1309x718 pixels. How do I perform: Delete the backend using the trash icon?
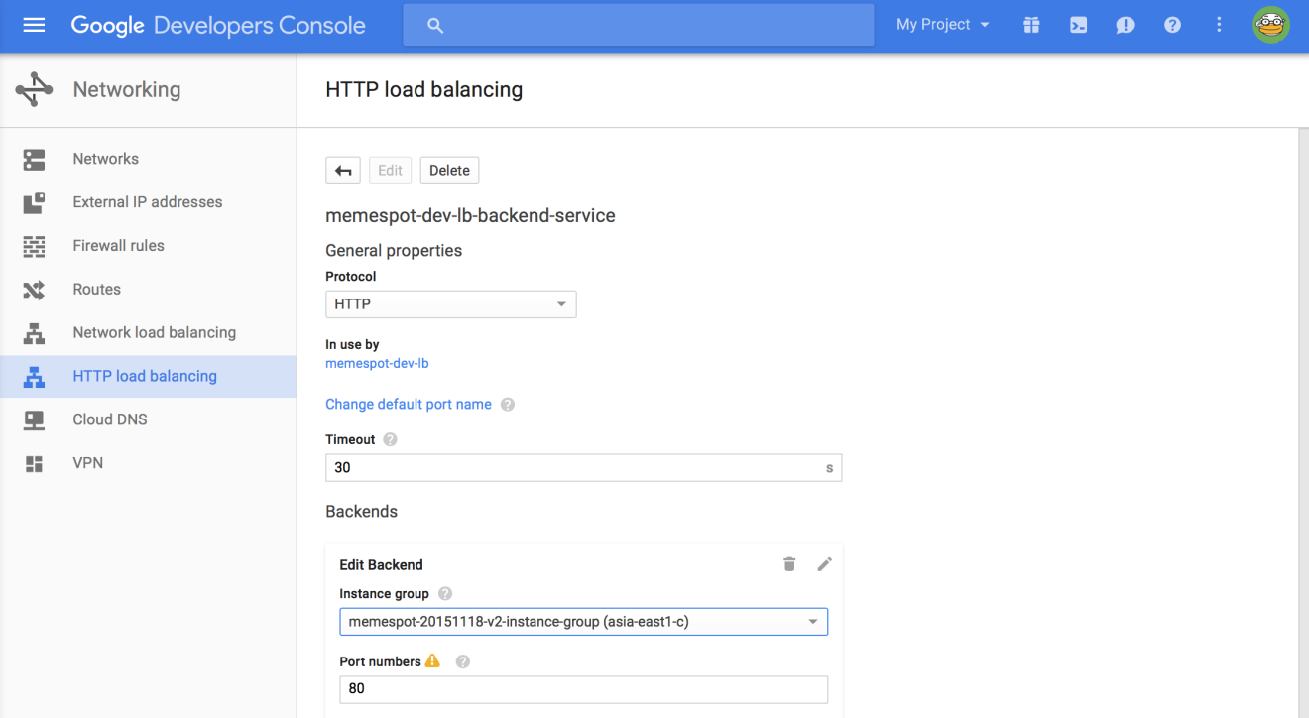789,563
